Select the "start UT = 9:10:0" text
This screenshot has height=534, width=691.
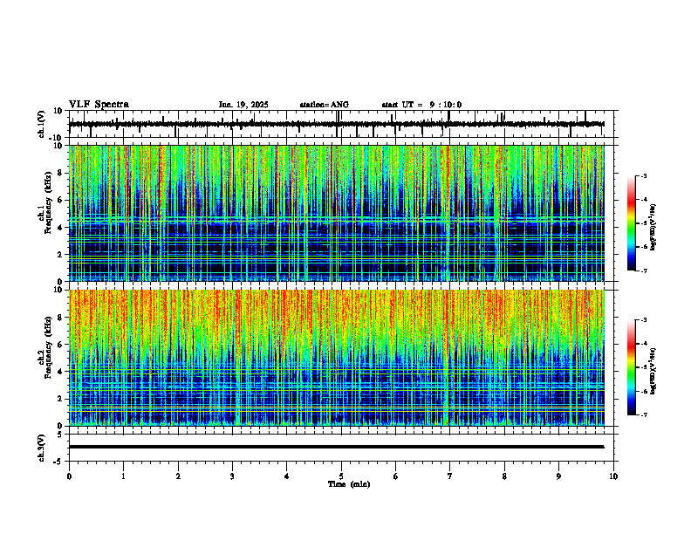(421, 105)
